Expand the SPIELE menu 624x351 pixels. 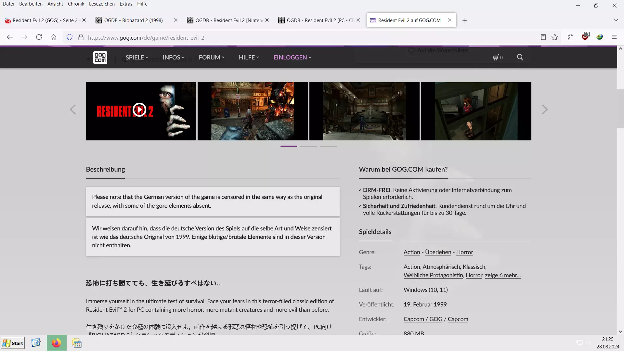coord(137,58)
